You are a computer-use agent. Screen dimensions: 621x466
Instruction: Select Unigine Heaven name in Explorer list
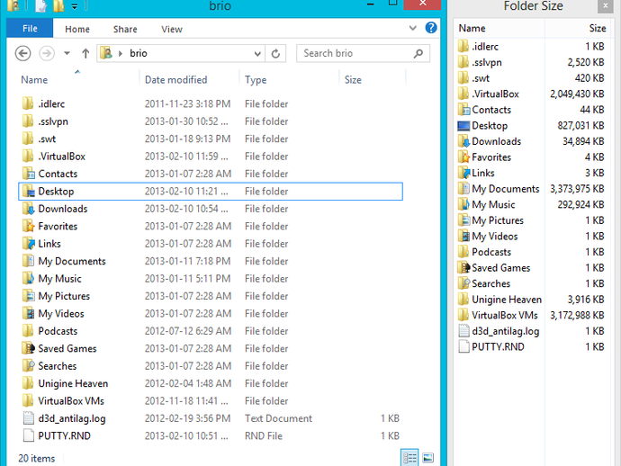(73, 383)
